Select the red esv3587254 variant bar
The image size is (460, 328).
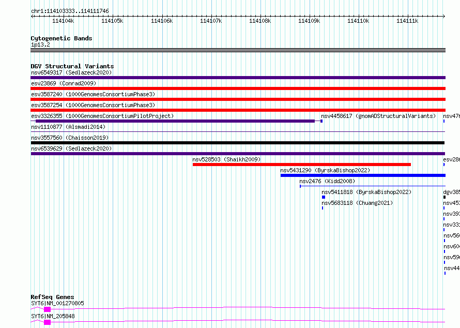pos(238,110)
